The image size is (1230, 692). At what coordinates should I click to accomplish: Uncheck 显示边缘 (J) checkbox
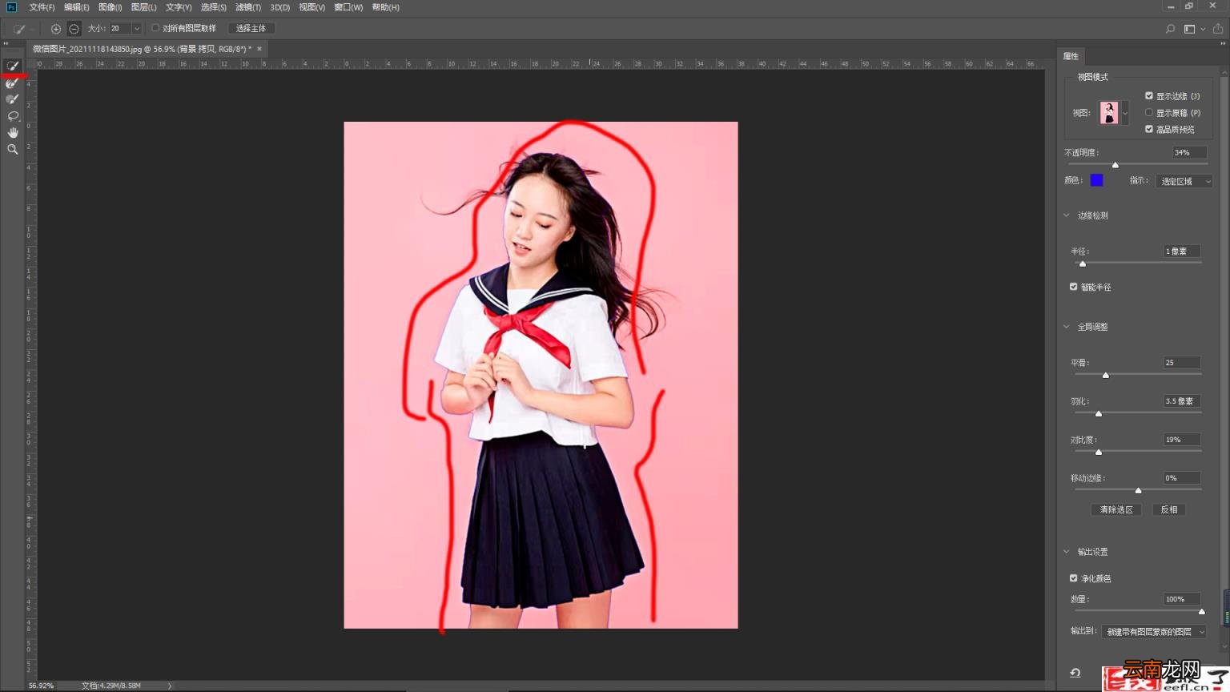click(1149, 95)
